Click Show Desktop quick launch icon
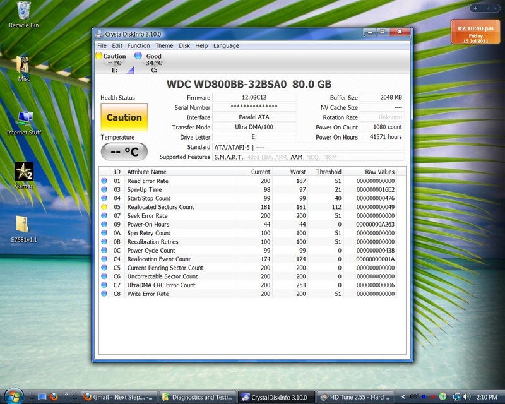 42,397
